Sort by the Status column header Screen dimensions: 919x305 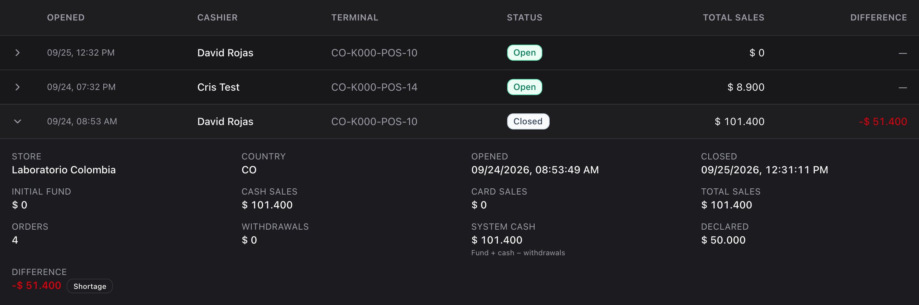(x=524, y=18)
